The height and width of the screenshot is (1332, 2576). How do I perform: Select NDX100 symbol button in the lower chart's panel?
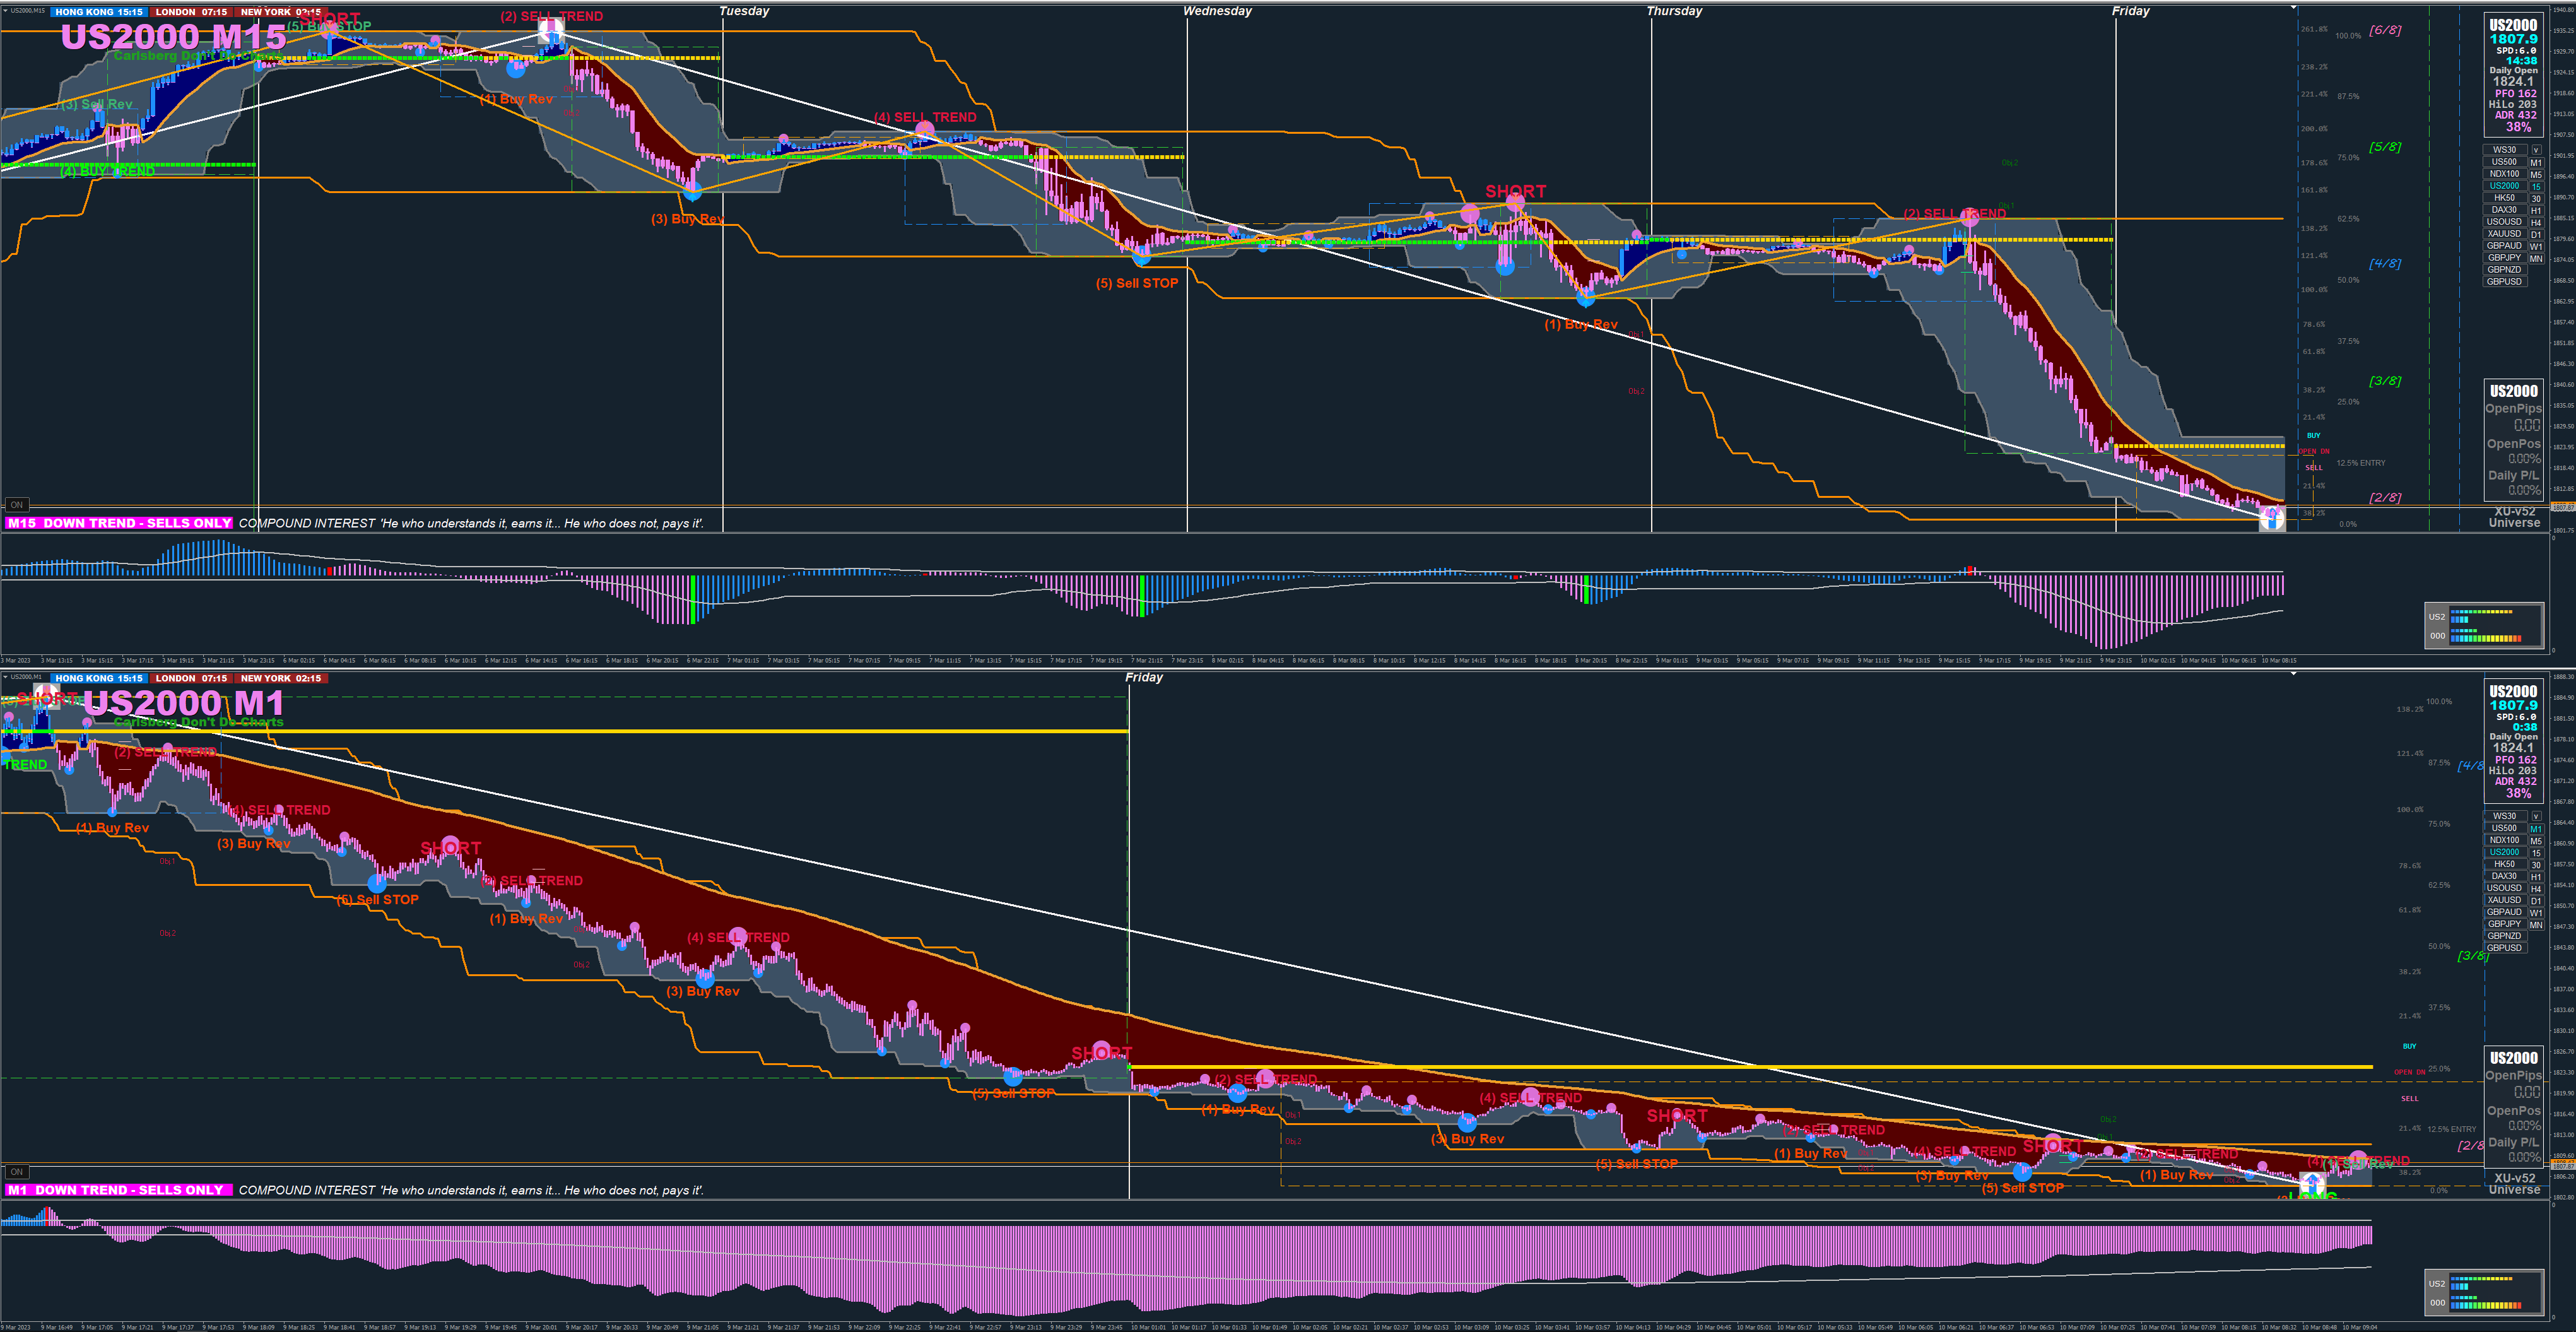click(2504, 840)
